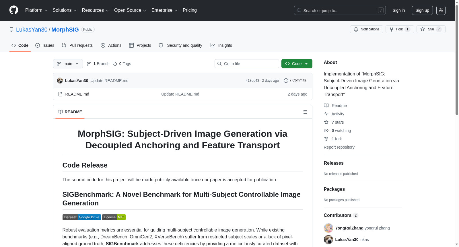
Task: View the 1 Branch link
Action: [98, 64]
